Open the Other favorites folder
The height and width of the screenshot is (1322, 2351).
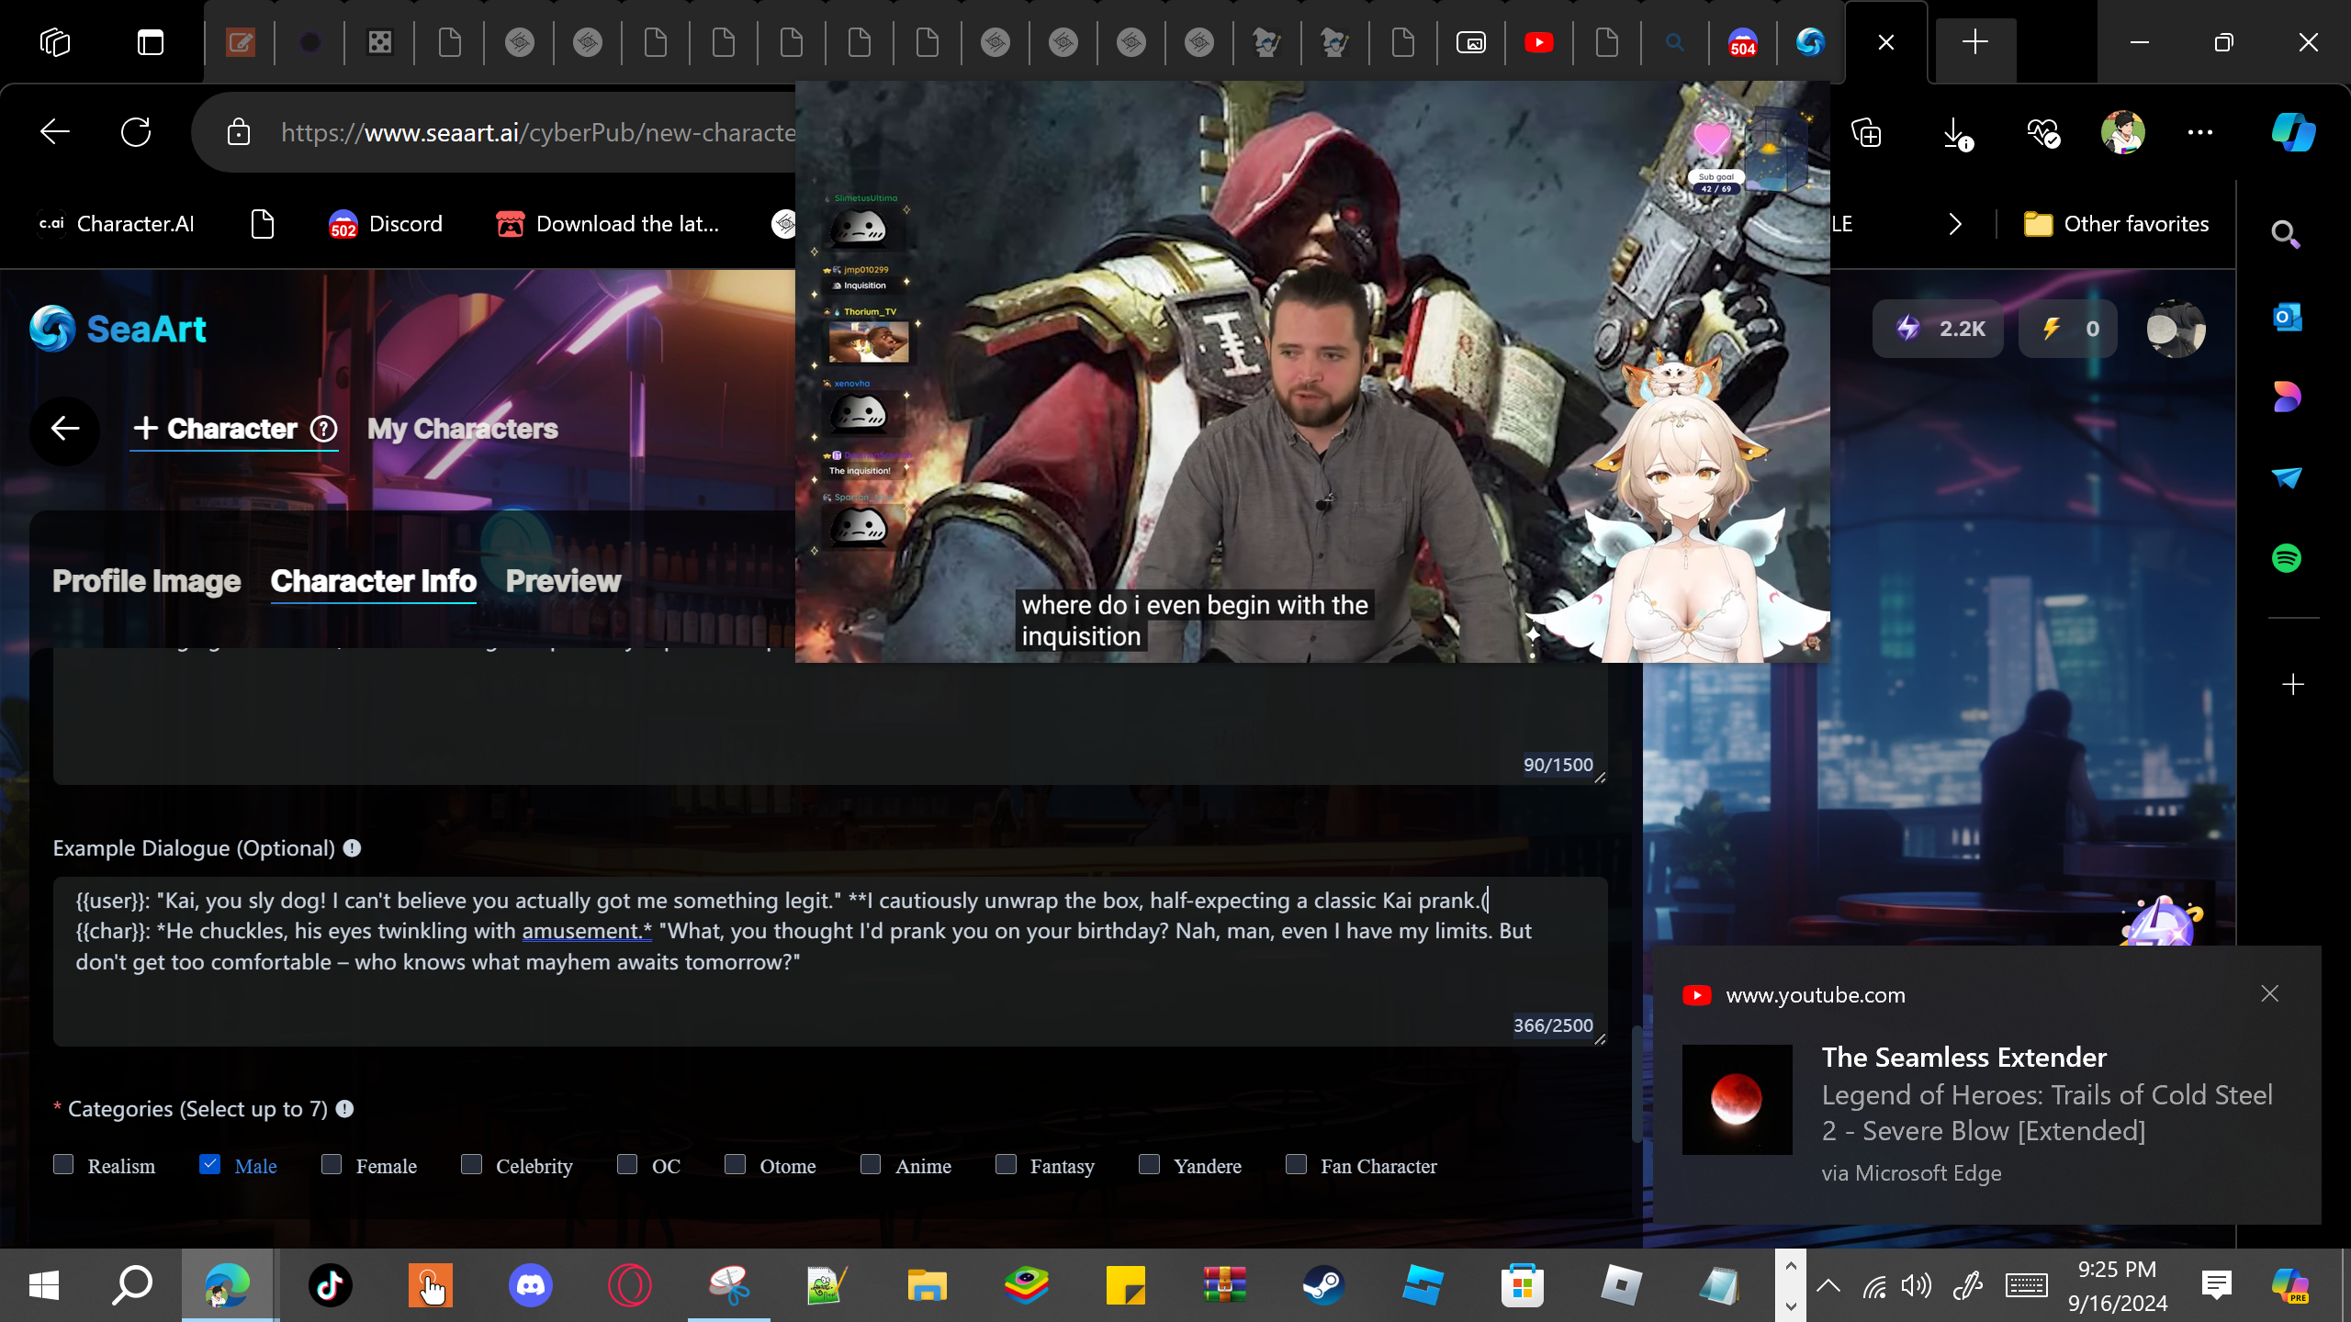[x=2116, y=224]
